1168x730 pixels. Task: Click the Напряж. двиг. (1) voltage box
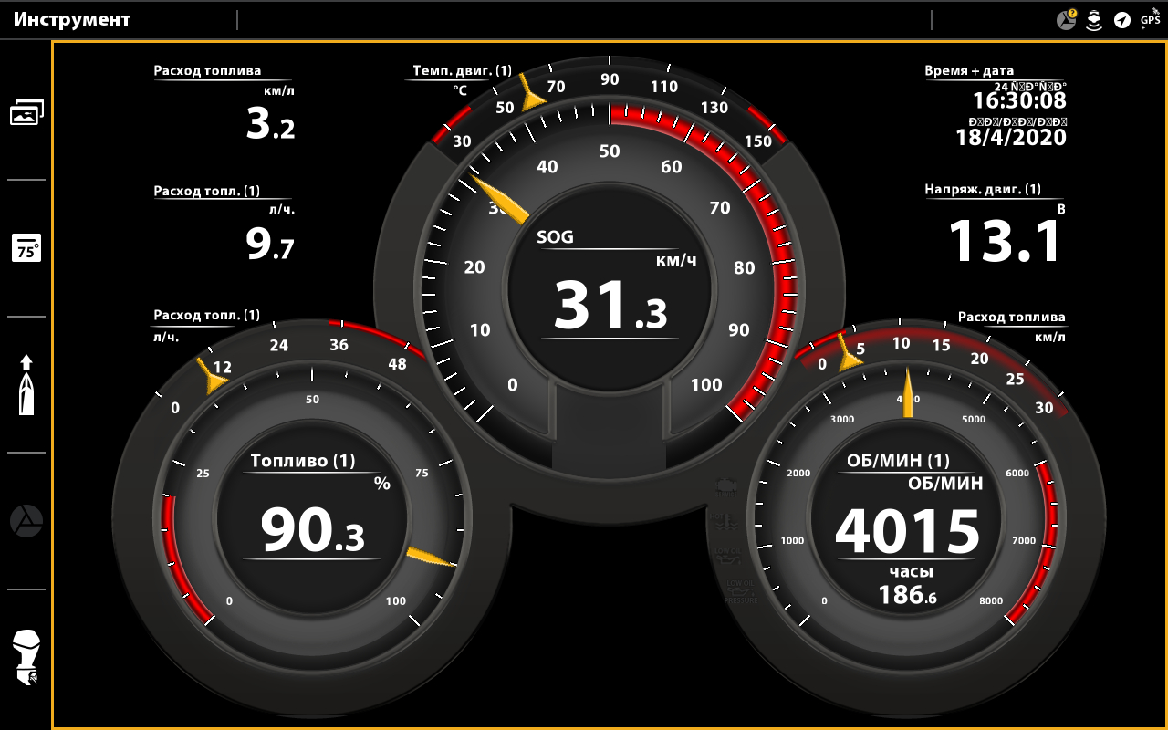coord(995,226)
